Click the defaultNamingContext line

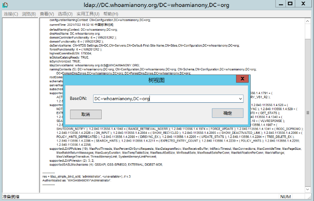click(84, 30)
